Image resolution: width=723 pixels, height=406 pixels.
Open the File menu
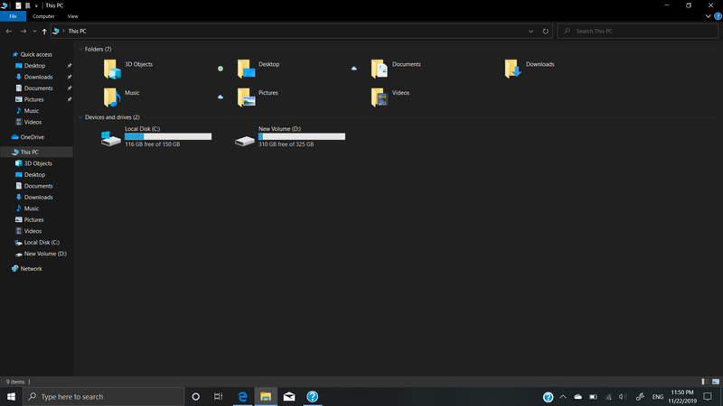pos(13,16)
